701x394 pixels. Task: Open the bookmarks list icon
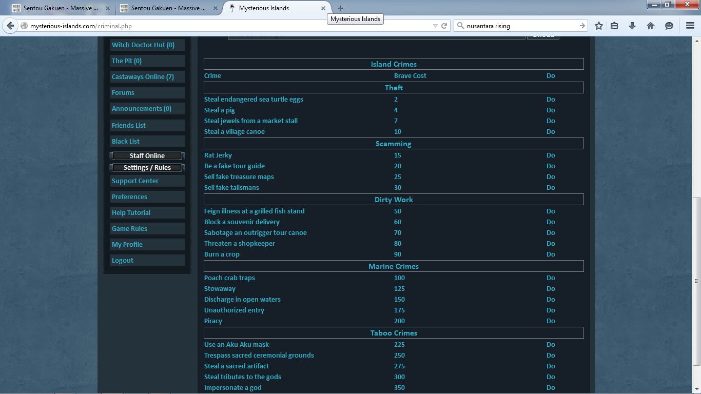point(614,26)
